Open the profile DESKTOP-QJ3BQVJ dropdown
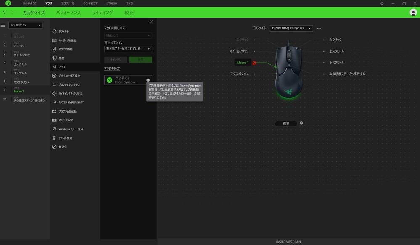420x245 pixels. (291, 29)
